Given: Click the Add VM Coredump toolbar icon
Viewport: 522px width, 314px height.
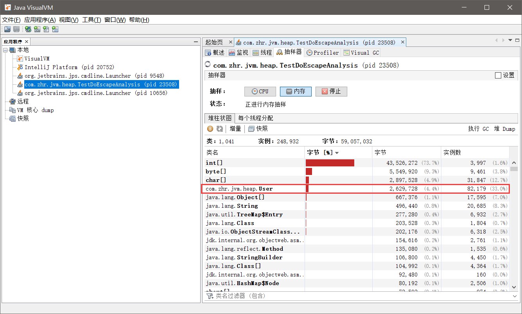Looking at the screenshot, I should pyautogui.click(x=46, y=29).
